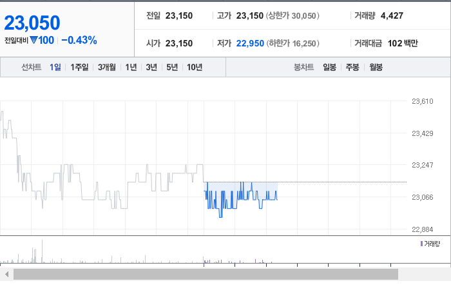Click the 거래대금 102 백만 value
The width and height of the screenshot is (451, 290).
(403, 43)
